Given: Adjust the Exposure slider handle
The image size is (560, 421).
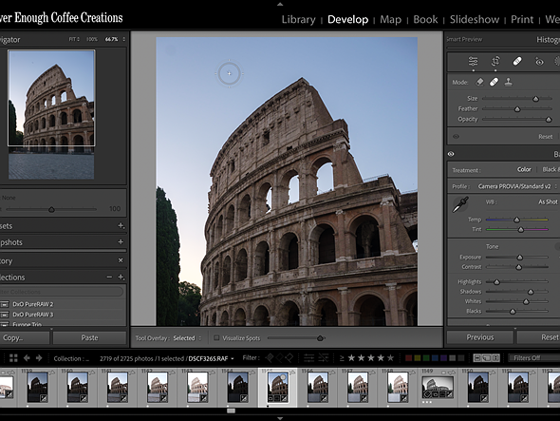Looking at the screenshot, I should point(519,258).
